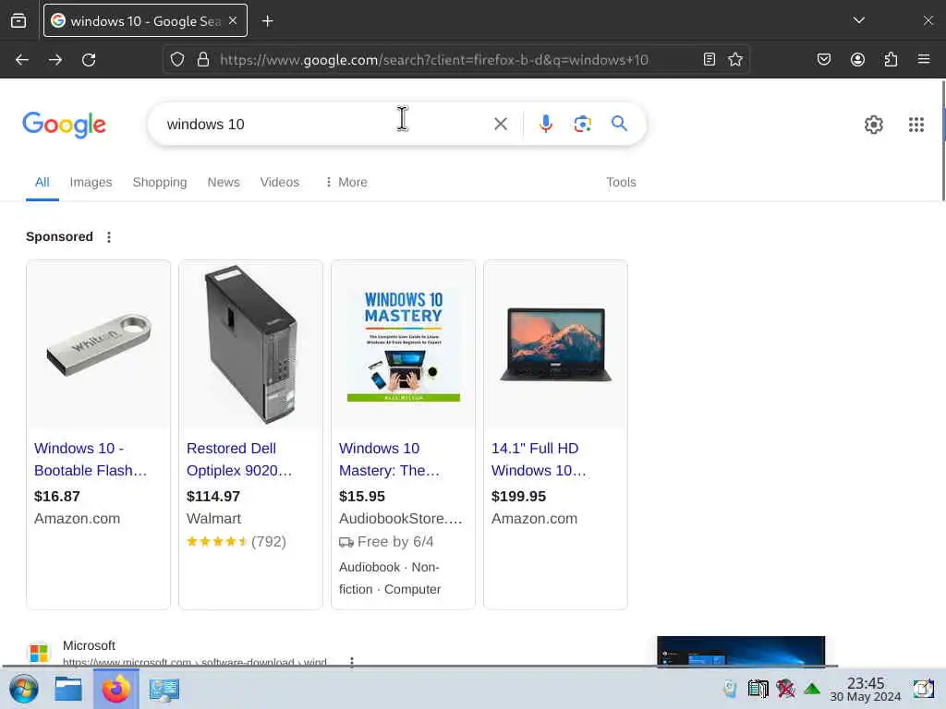This screenshot has width=946, height=709.
Task: Open Firefox account icon
Action: pos(857,59)
